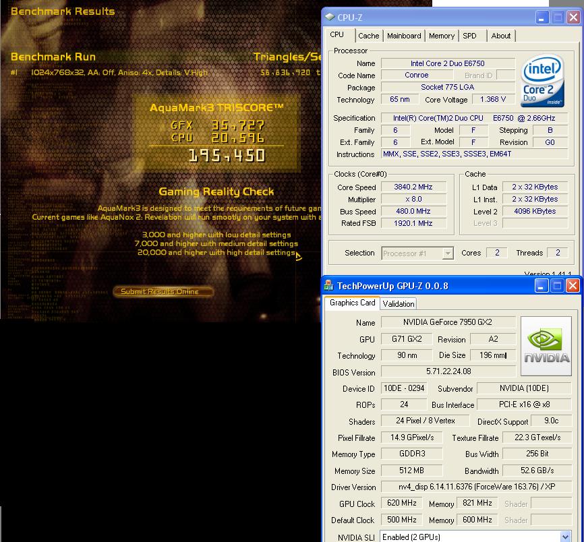Click the Bandwidth value 52.6 GB/s
Image resolution: width=584 pixels, height=542 pixels.
(537, 471)
